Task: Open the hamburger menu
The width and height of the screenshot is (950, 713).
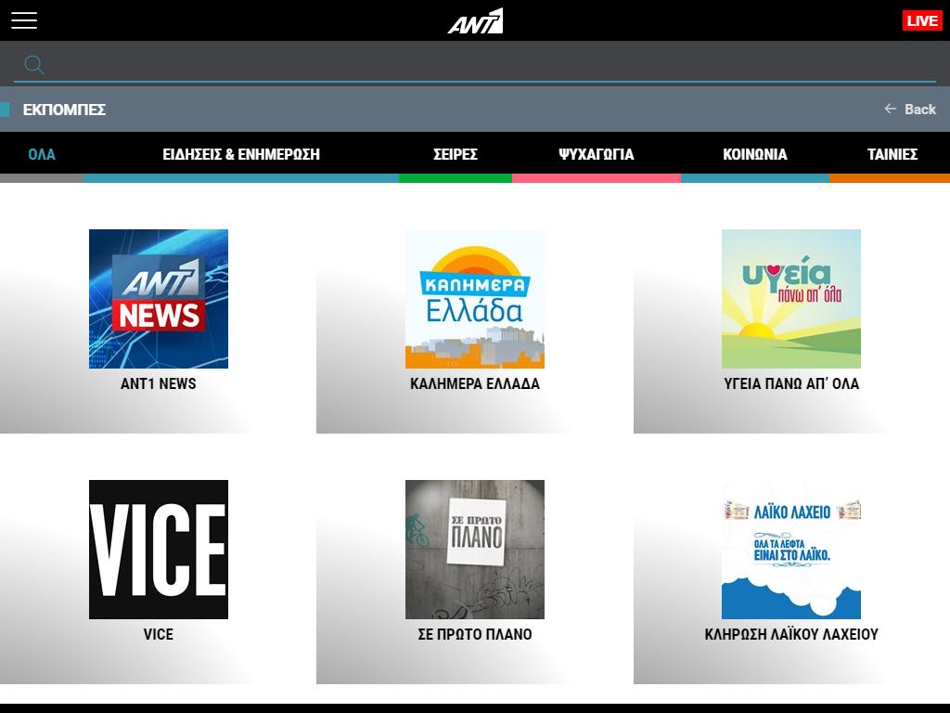Action: tap(24, 20)
